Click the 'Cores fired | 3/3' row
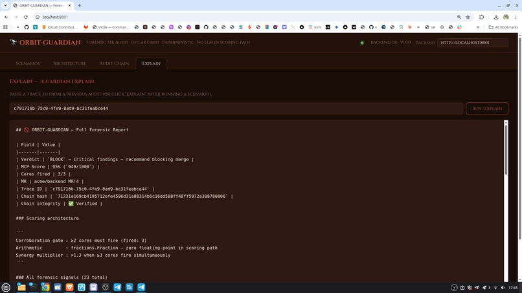Screen dimensions: 522x293 click(43, 174)
